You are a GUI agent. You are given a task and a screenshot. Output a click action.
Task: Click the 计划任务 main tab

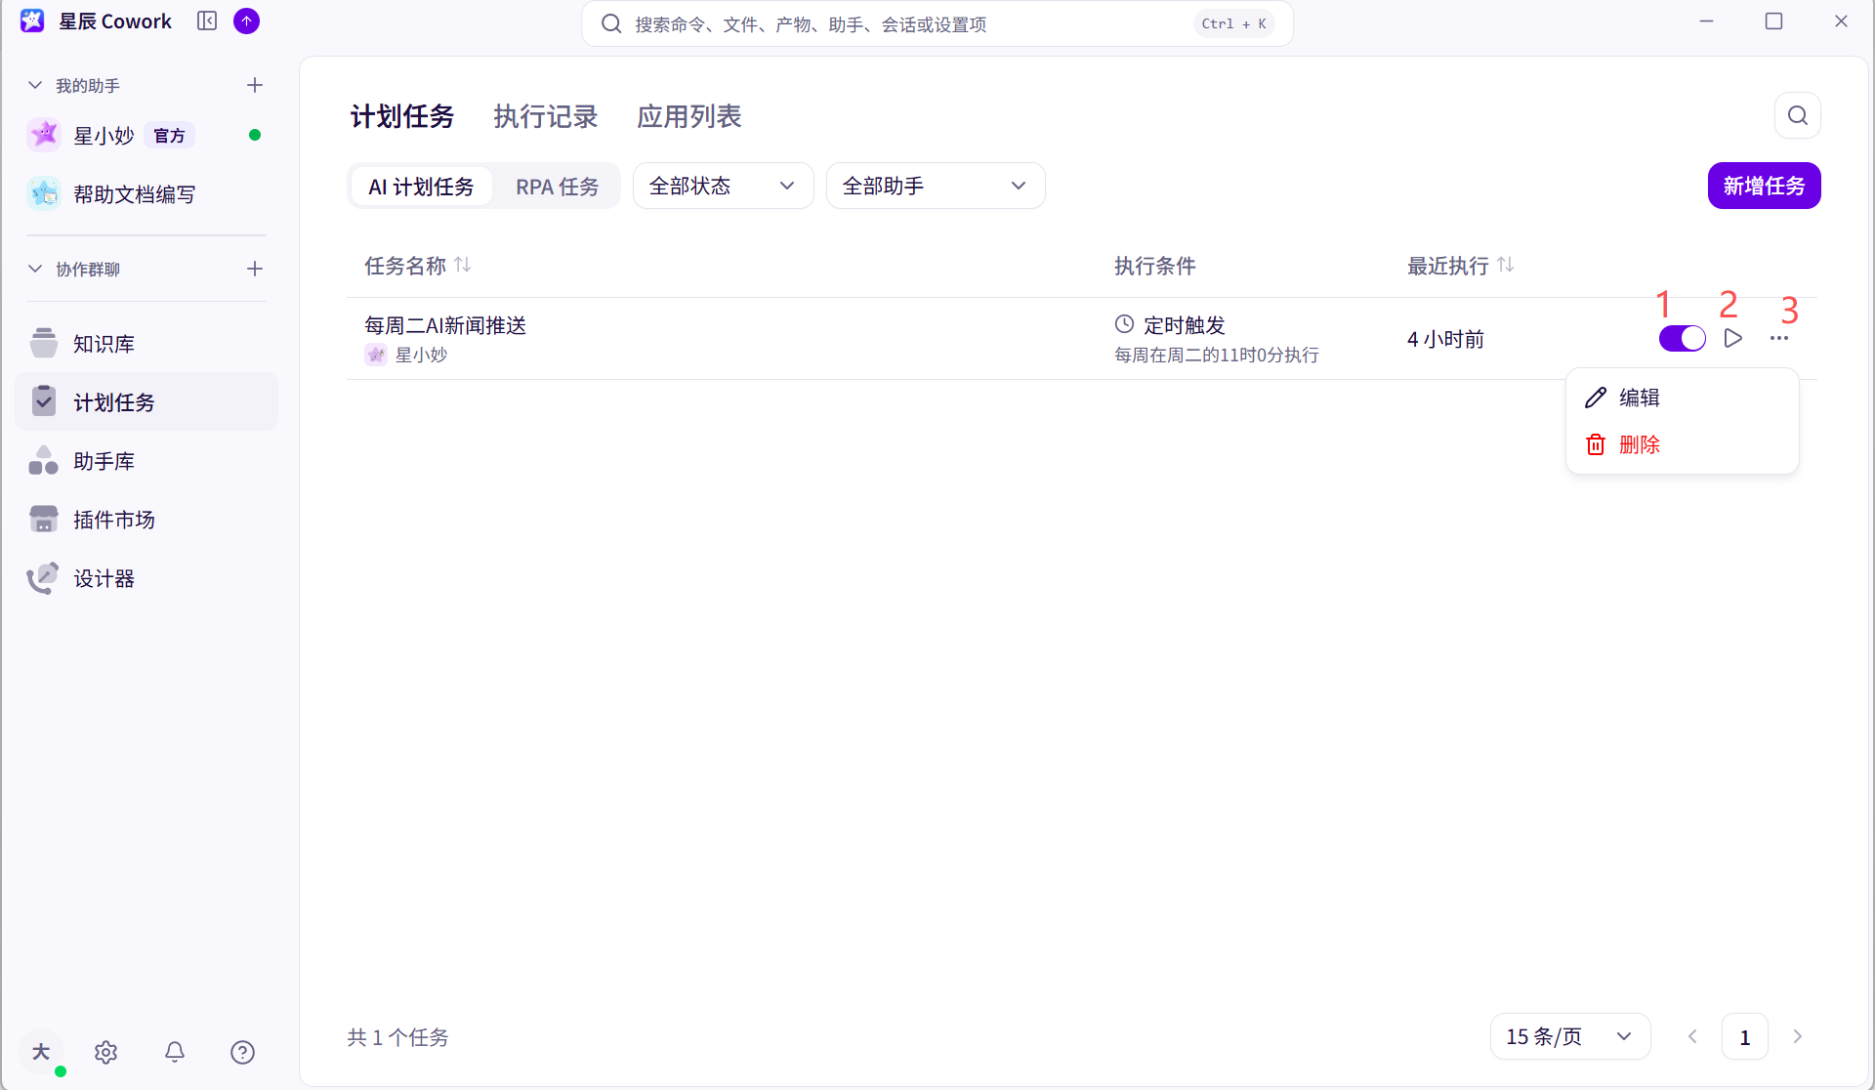(402, 116)
